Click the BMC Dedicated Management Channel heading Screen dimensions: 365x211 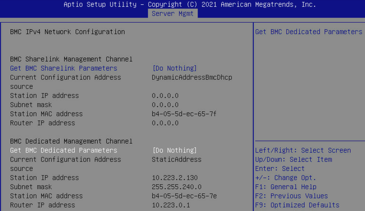coord(71,141)
